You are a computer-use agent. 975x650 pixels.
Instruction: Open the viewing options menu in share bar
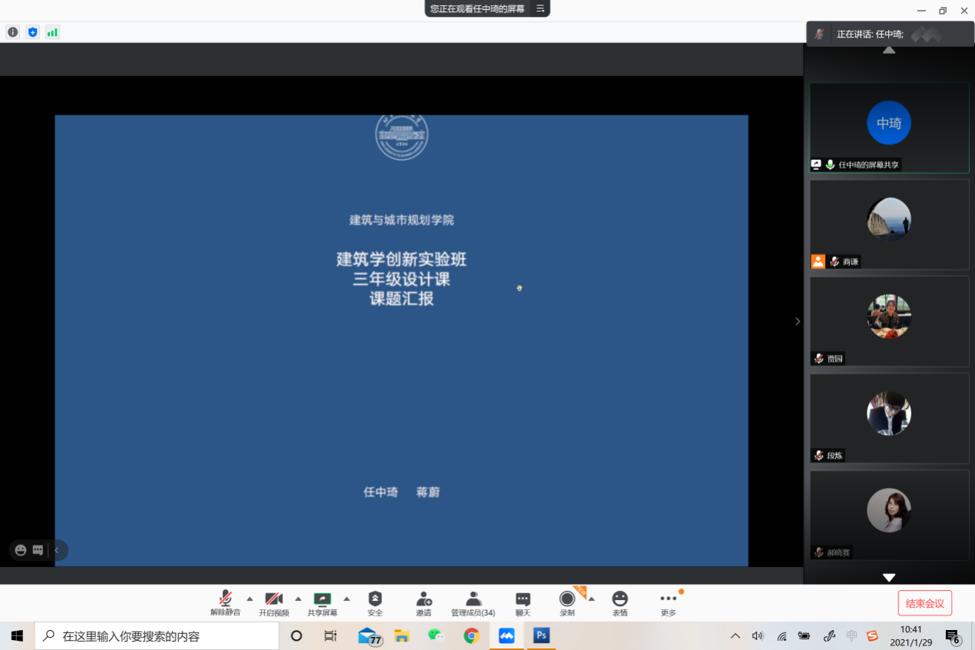(540, 8)
